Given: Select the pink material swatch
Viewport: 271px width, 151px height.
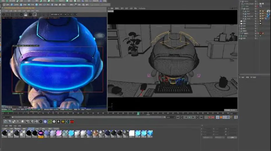Looking at the screenshot, I should (x=59, y=133).
